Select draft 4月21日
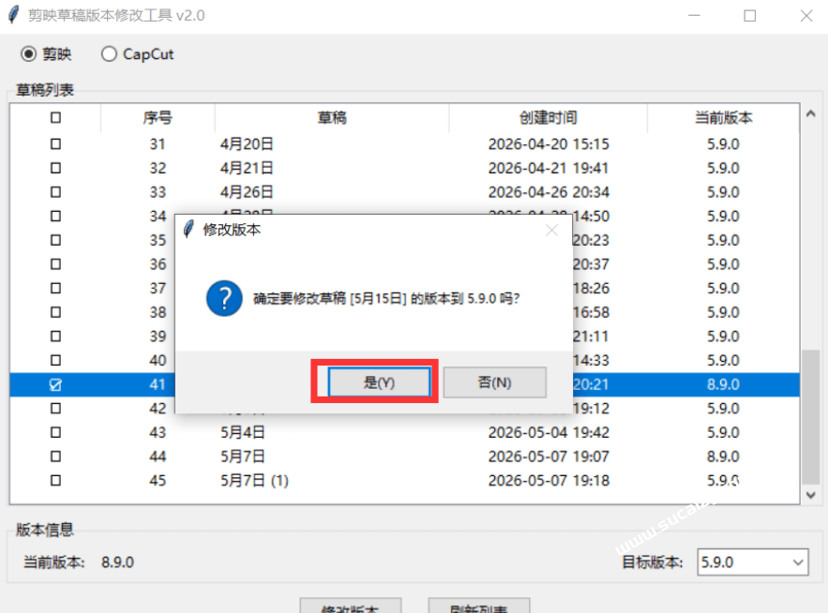The height and width of the screenshot is (613, 828). point(247,168)
